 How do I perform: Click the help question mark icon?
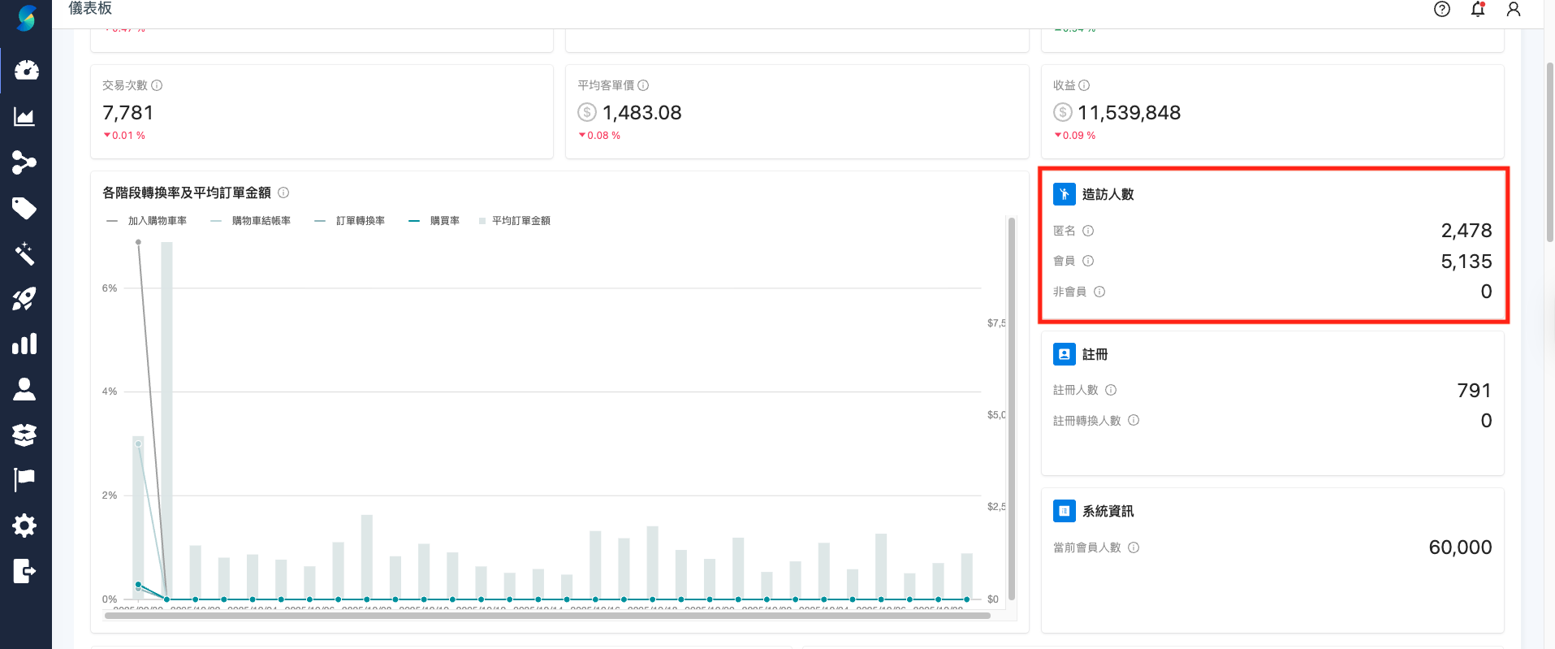(x=1442, y=10)
